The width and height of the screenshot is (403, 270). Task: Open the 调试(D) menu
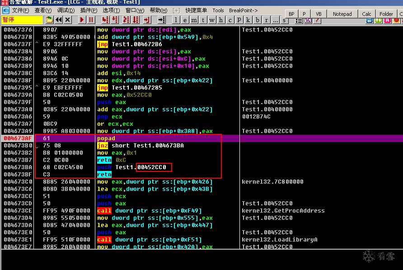point(66,10)
